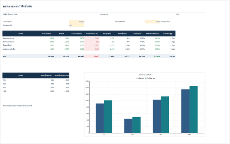Click the total margin cell showing 34.2%
Image resolution: width=230 pixels, height=144 pixels.
pyautogui.click(x=137, y=56)
